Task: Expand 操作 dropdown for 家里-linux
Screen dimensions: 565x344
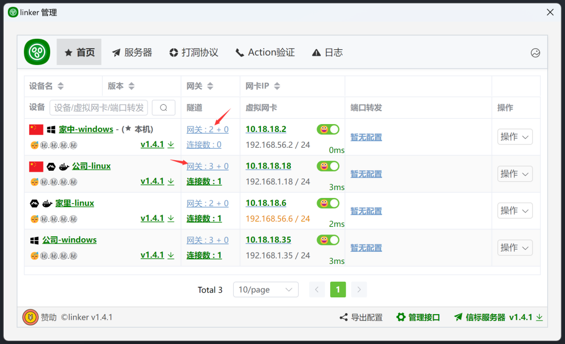Action: (515, 210)
